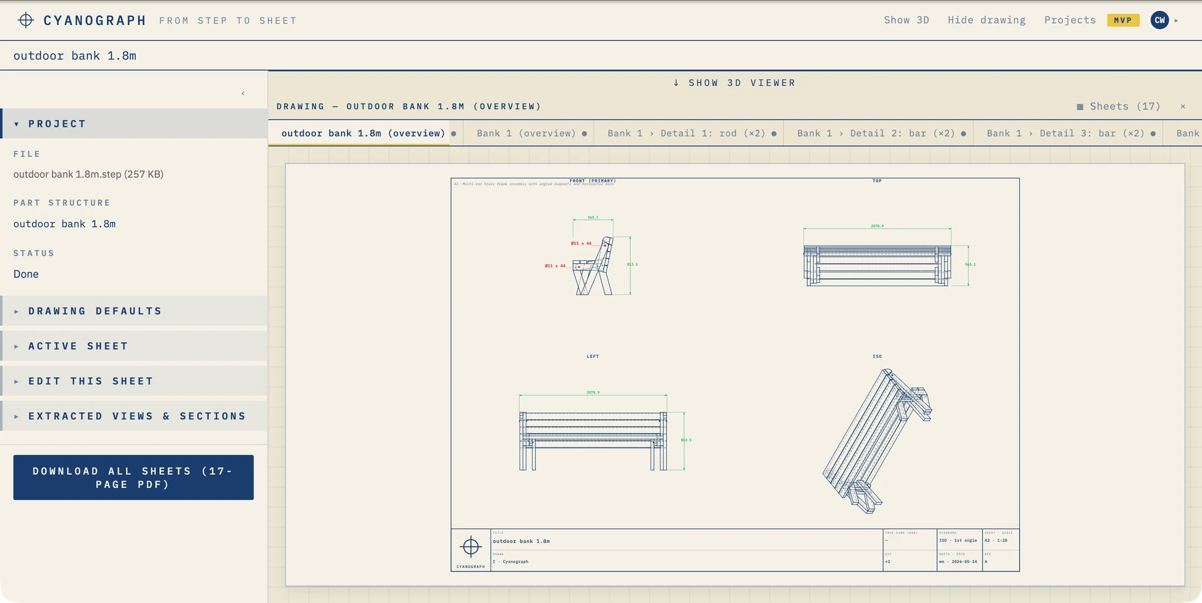Toggle Show 3D in the top bar

coord(907,20)
